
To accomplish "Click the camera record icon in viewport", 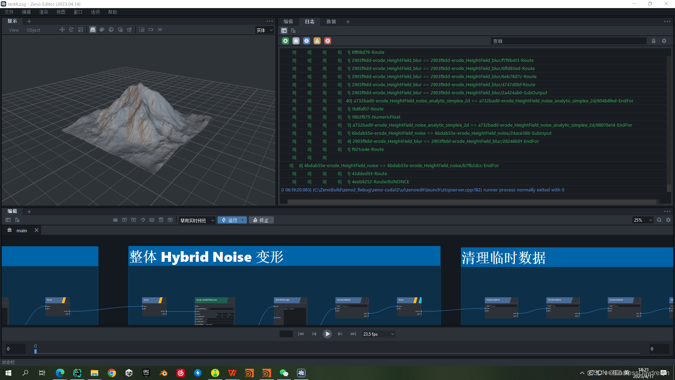I will [x=151, y=30].
